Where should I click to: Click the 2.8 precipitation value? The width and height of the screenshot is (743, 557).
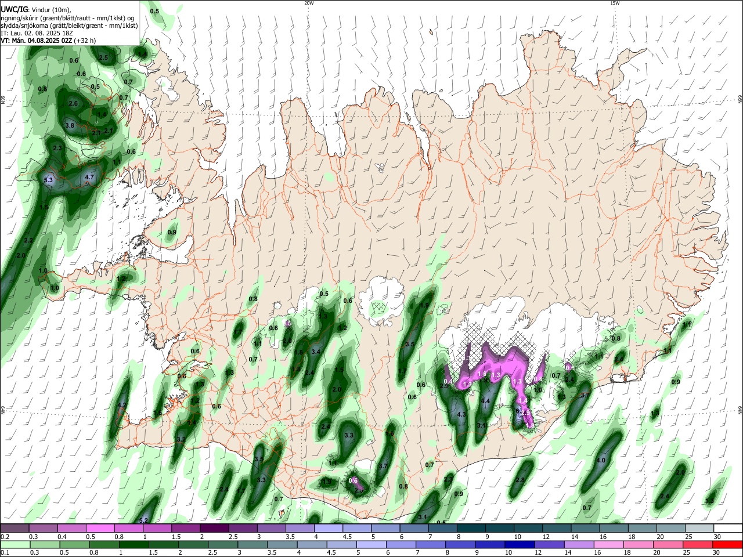point(520,480)
